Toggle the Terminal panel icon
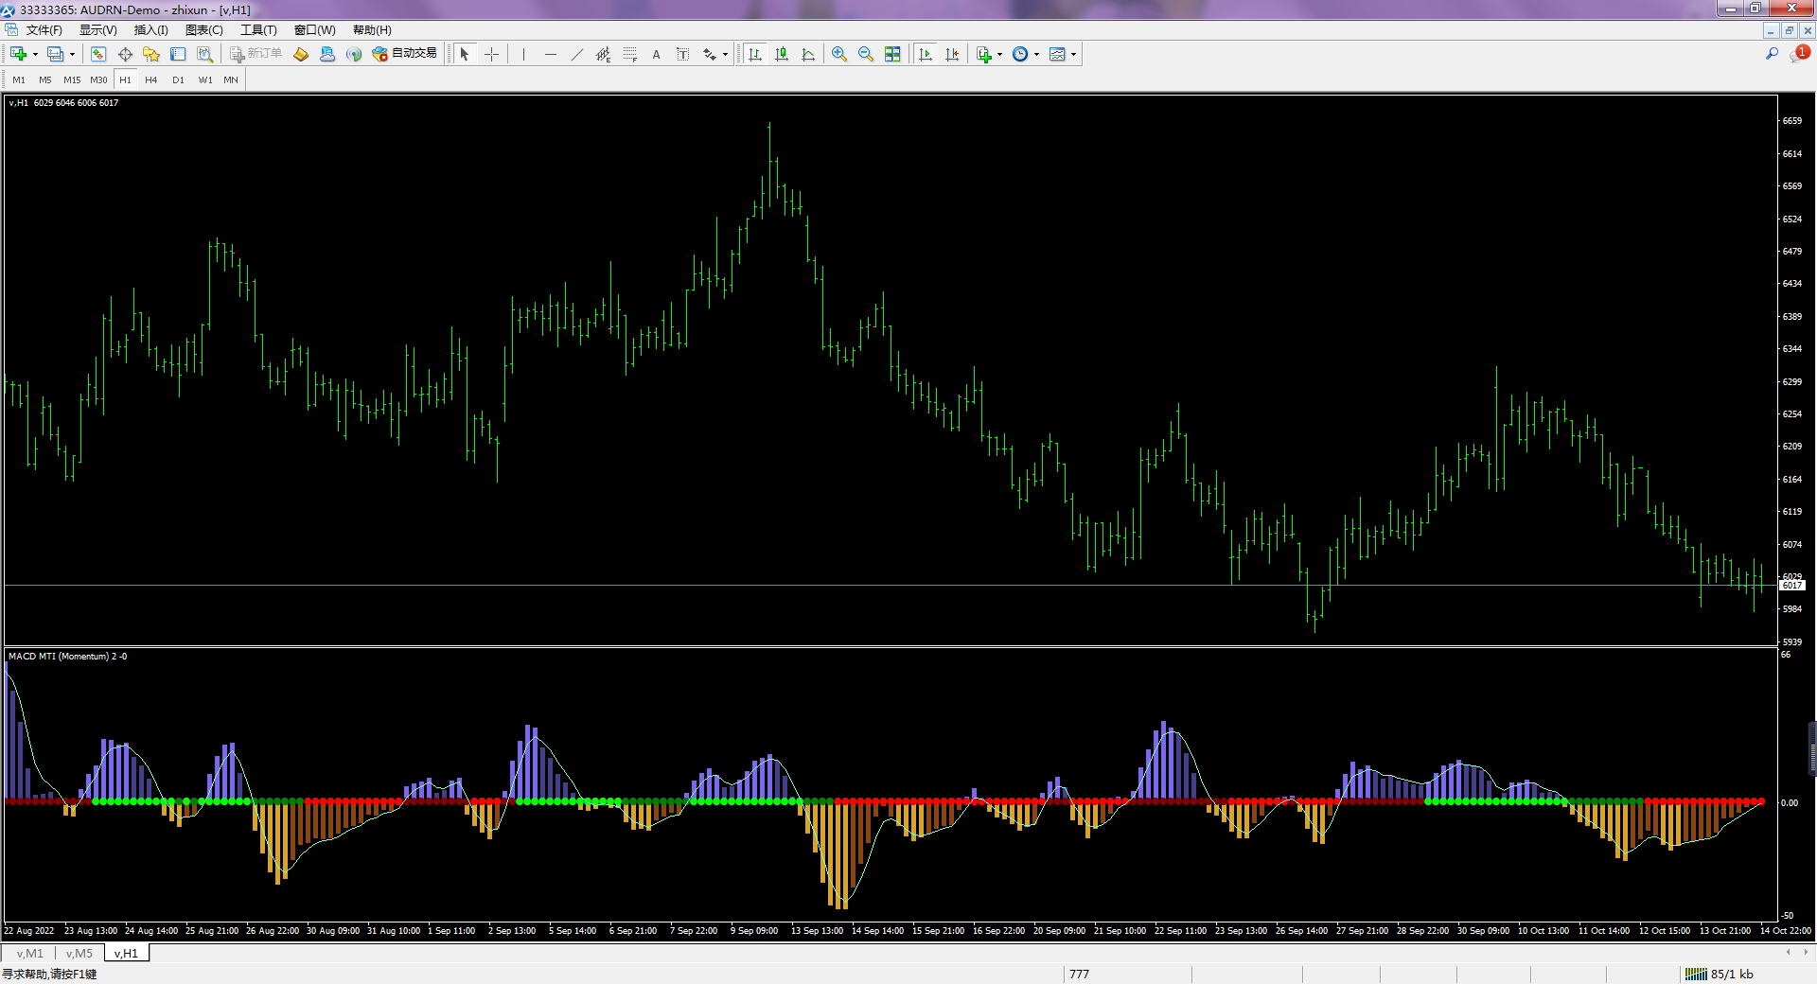The height and width of the screenshot is (984, 1817). pyautogui.click(x=178, y=54)
